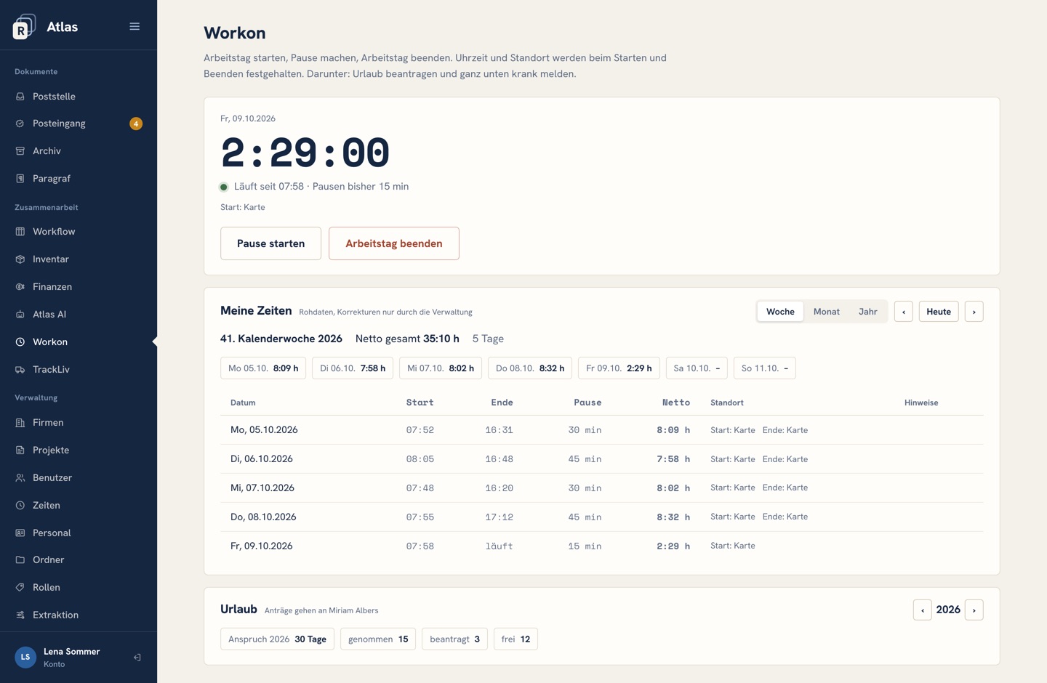Select the Do 08.10. day chip

click(530, 368)
